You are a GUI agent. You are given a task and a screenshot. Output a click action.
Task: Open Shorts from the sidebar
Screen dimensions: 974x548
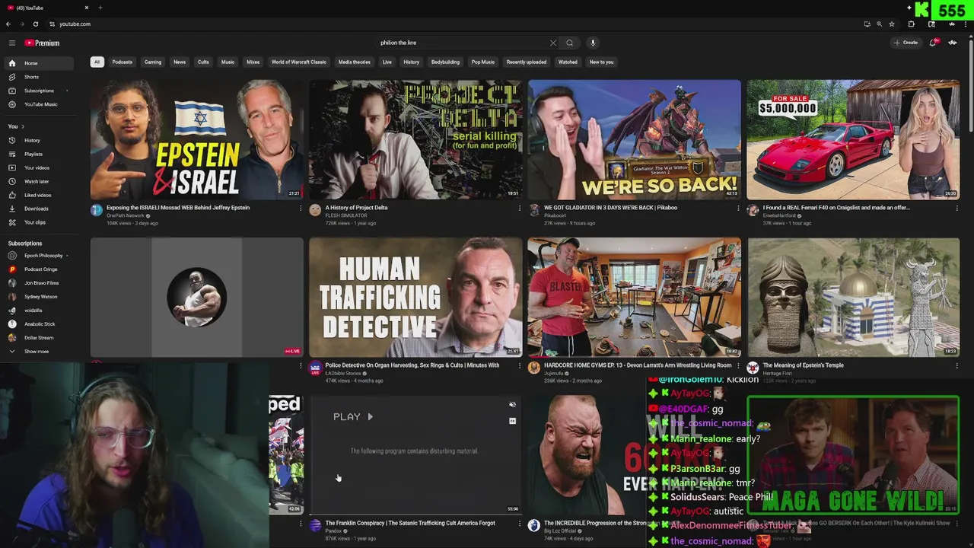[x=38, y=77]
